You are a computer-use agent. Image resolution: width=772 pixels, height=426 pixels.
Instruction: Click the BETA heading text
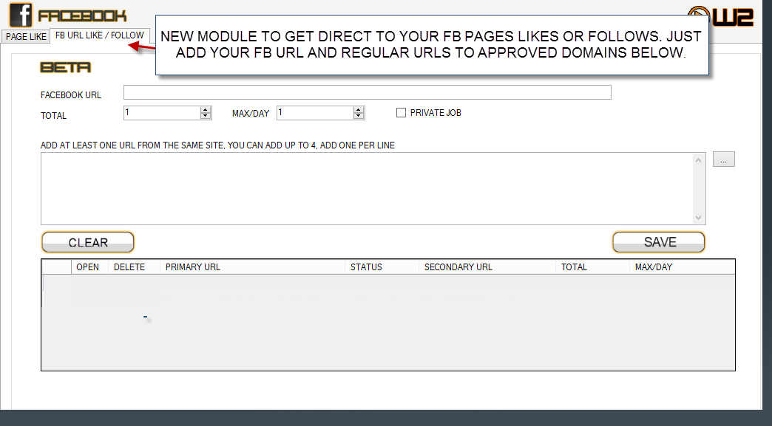tap(66, 67)
